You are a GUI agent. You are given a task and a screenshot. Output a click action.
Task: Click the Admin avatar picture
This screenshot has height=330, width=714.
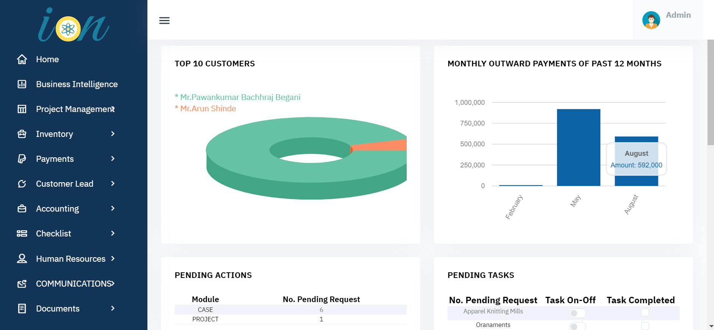[x=651, y=20]
